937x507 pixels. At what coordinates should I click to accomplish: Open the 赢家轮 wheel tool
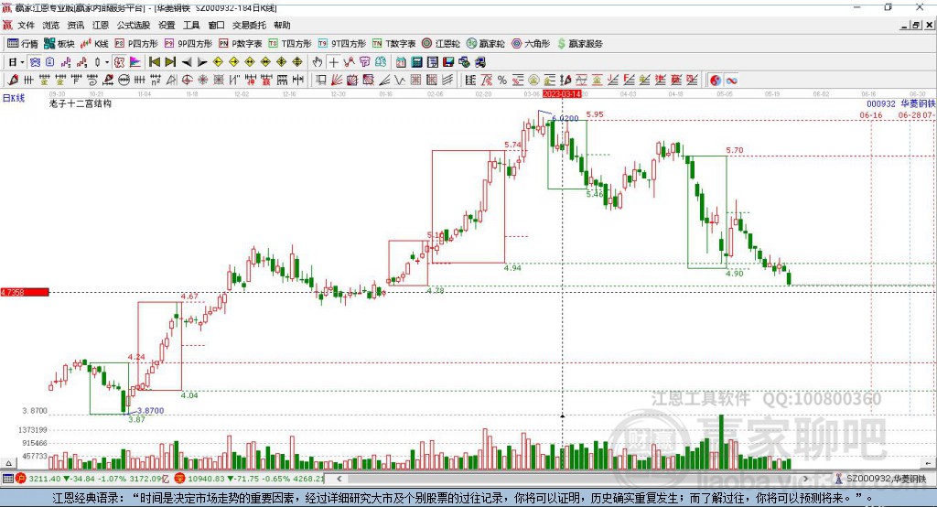tap(486, 44)
